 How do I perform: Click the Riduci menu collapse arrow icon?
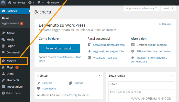pyautogui.click(x=3, y=93)
